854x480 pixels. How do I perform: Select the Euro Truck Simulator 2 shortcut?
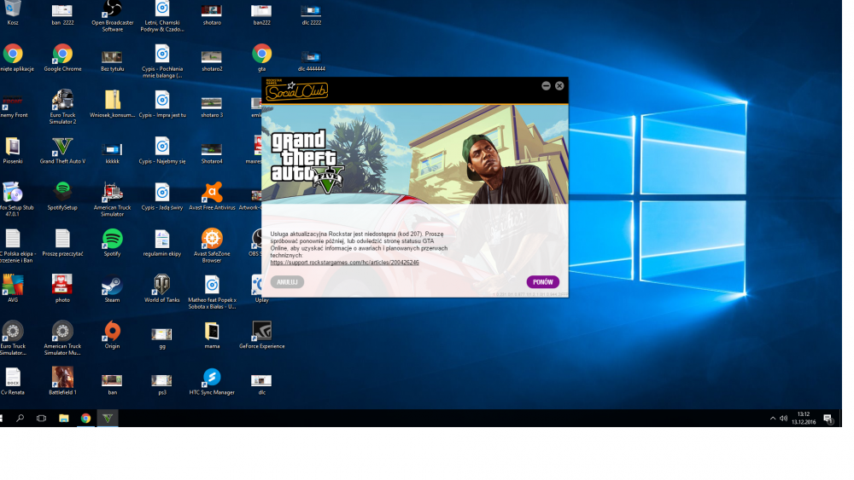[62, 107]
